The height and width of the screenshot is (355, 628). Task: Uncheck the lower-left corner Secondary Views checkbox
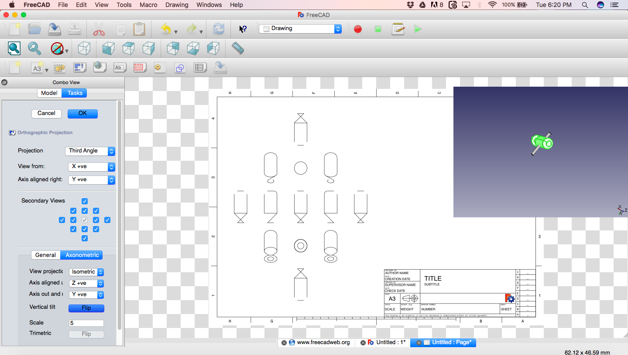(x=73, y=229)
